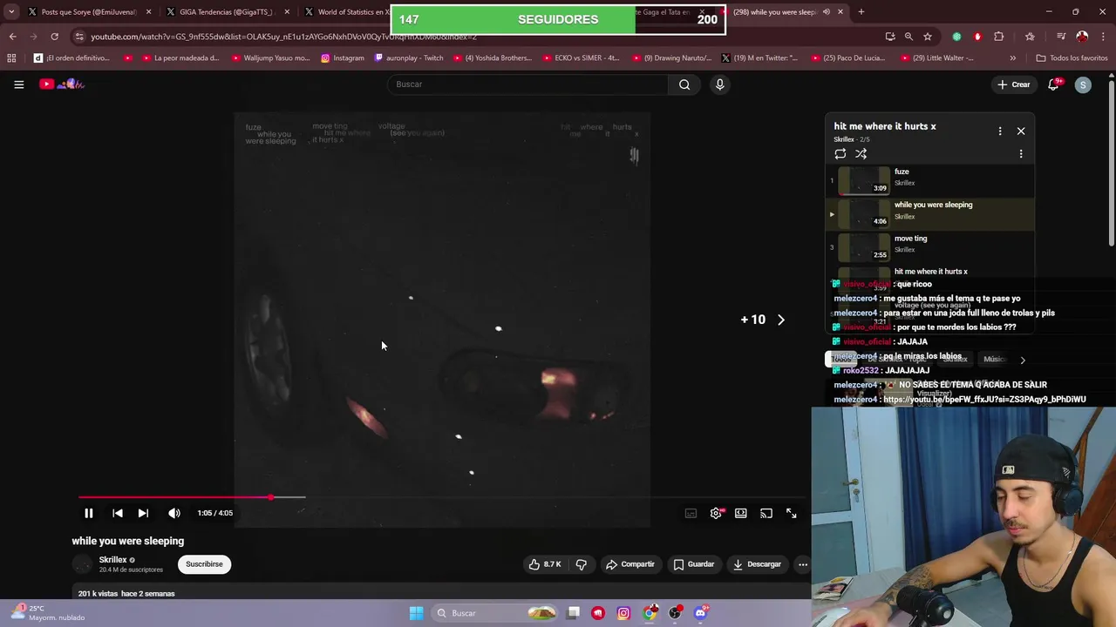Dislike the video
Image resolution: width=1116 pixels, height=627 pixels.
click(x=581, y=564)
